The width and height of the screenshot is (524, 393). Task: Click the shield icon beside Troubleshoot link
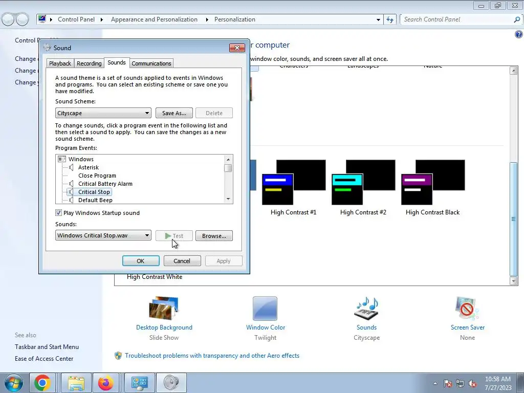pyautogui.click(x=118, y=356)
